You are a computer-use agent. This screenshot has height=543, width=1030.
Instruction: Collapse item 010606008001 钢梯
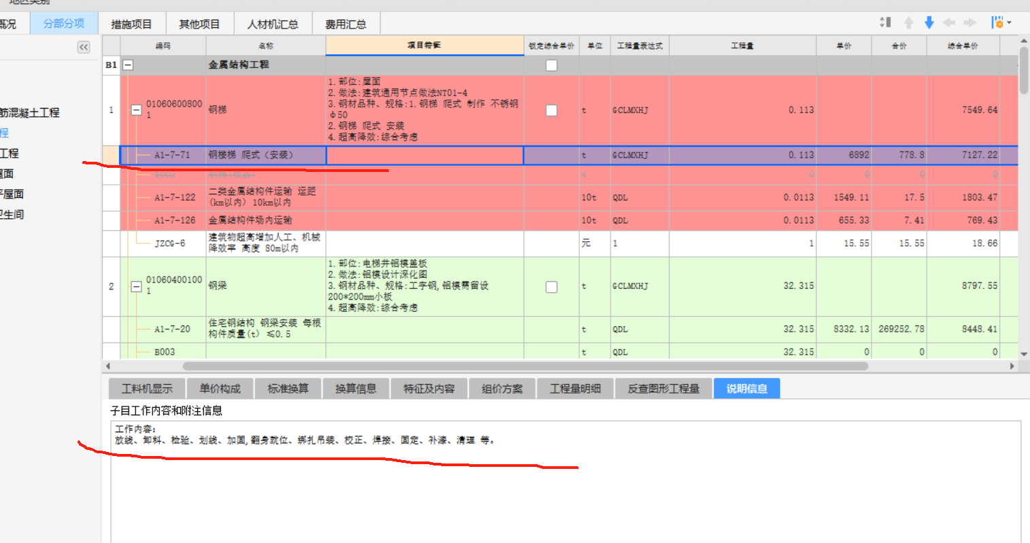click(x=136, y=110)
